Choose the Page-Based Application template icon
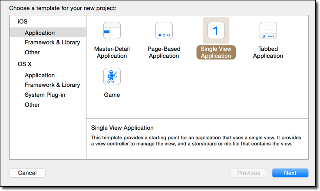Screen dimensions: 320x191 click(164, 31)
